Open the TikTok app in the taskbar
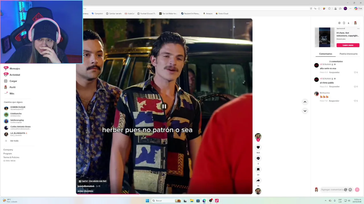This screenshot has height=204, width=364. pyautogui.click(x=217, y=201)
